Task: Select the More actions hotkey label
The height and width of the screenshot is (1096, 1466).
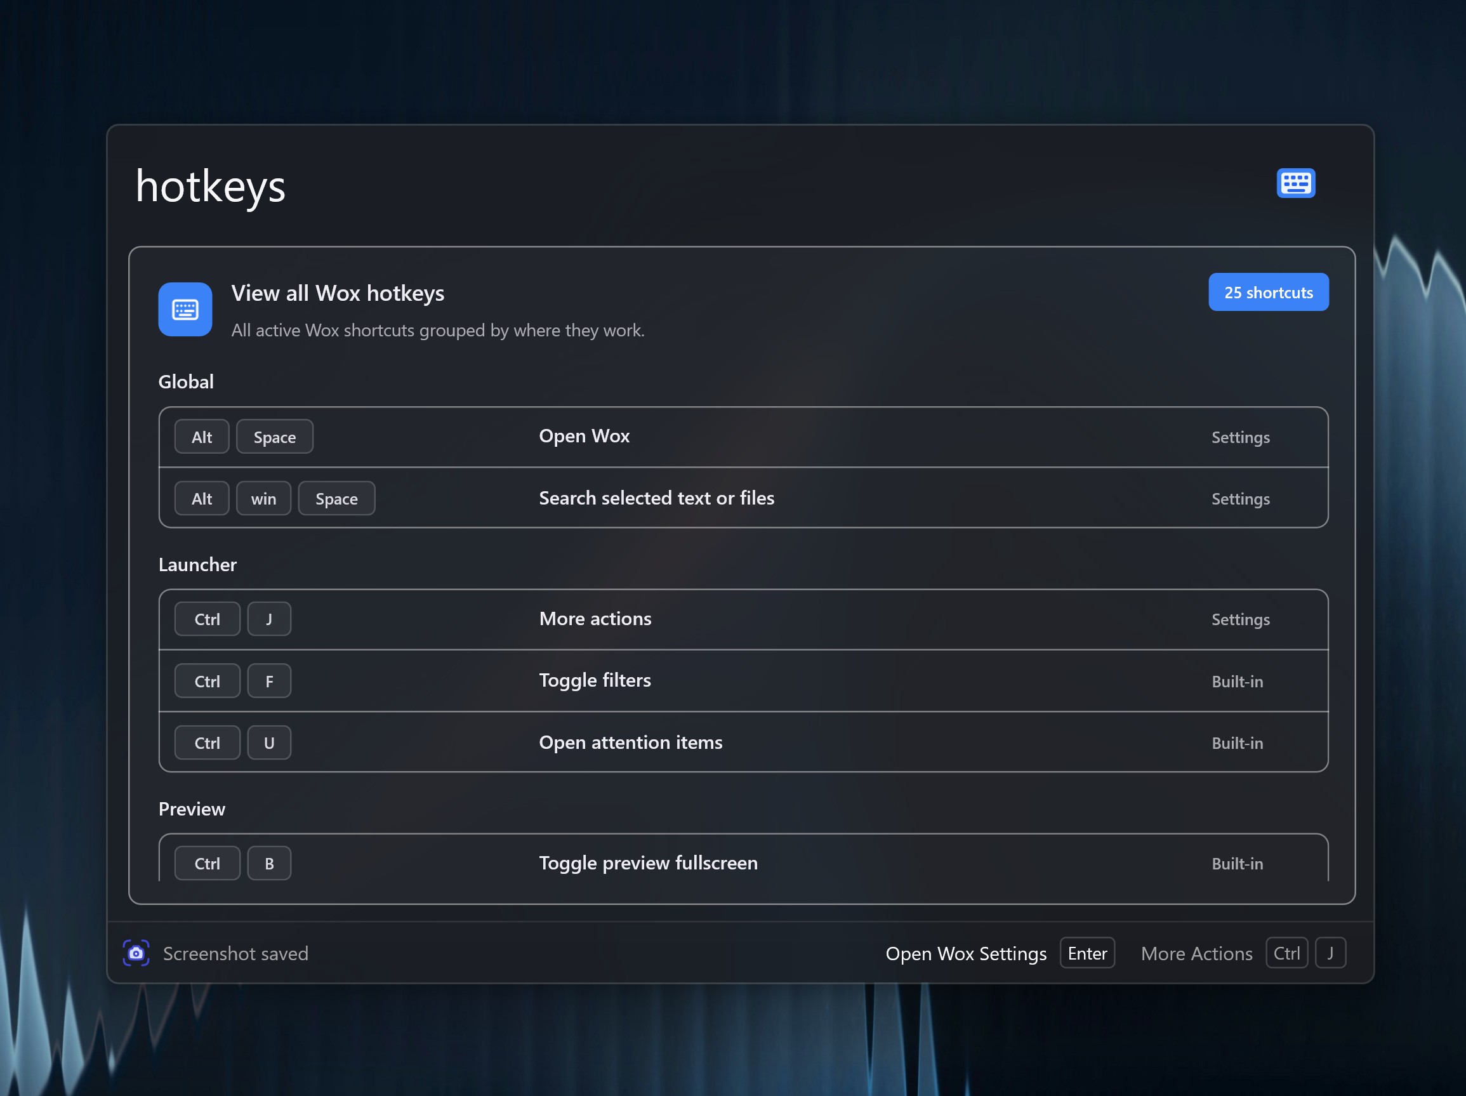Action: (x=595, y=618)
